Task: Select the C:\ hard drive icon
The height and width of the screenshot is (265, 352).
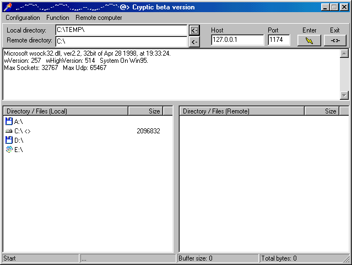Action: click(9, 131)
